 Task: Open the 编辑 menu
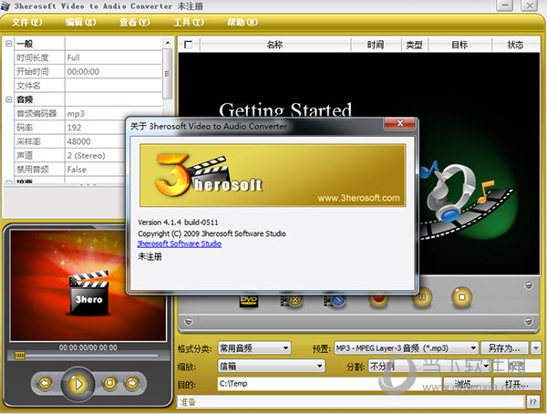point(80,22)
